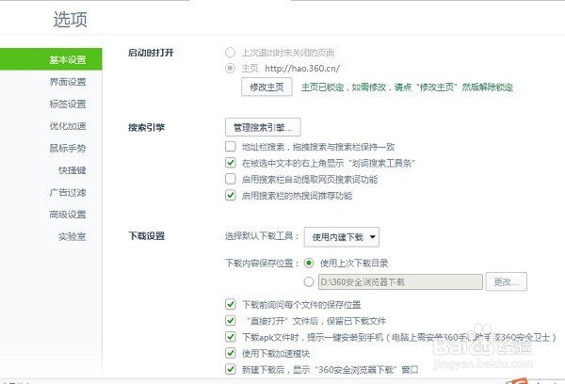The height and width of the screenshot is (384, 565).
Task: Go to 优化加速 settings
Action: [x=68, y=126]
